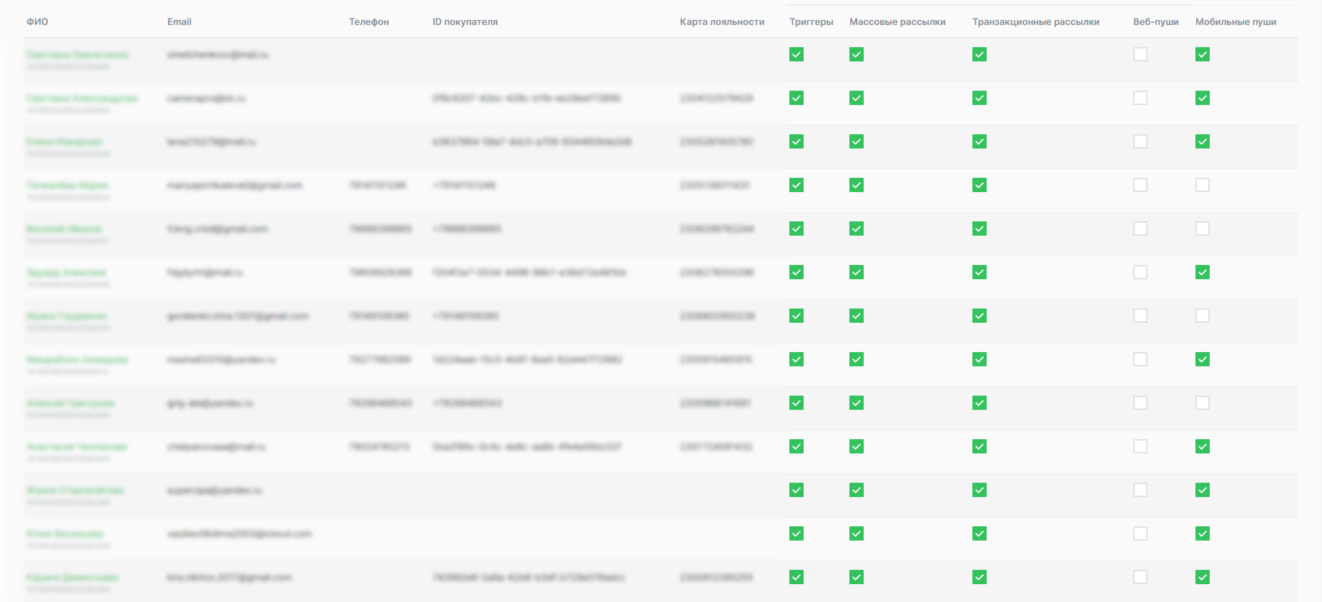Screen dimensions: 1322x602
Task: Select the Карта лояльности column header
Action: pyautogui.click(x=721, y=22)
